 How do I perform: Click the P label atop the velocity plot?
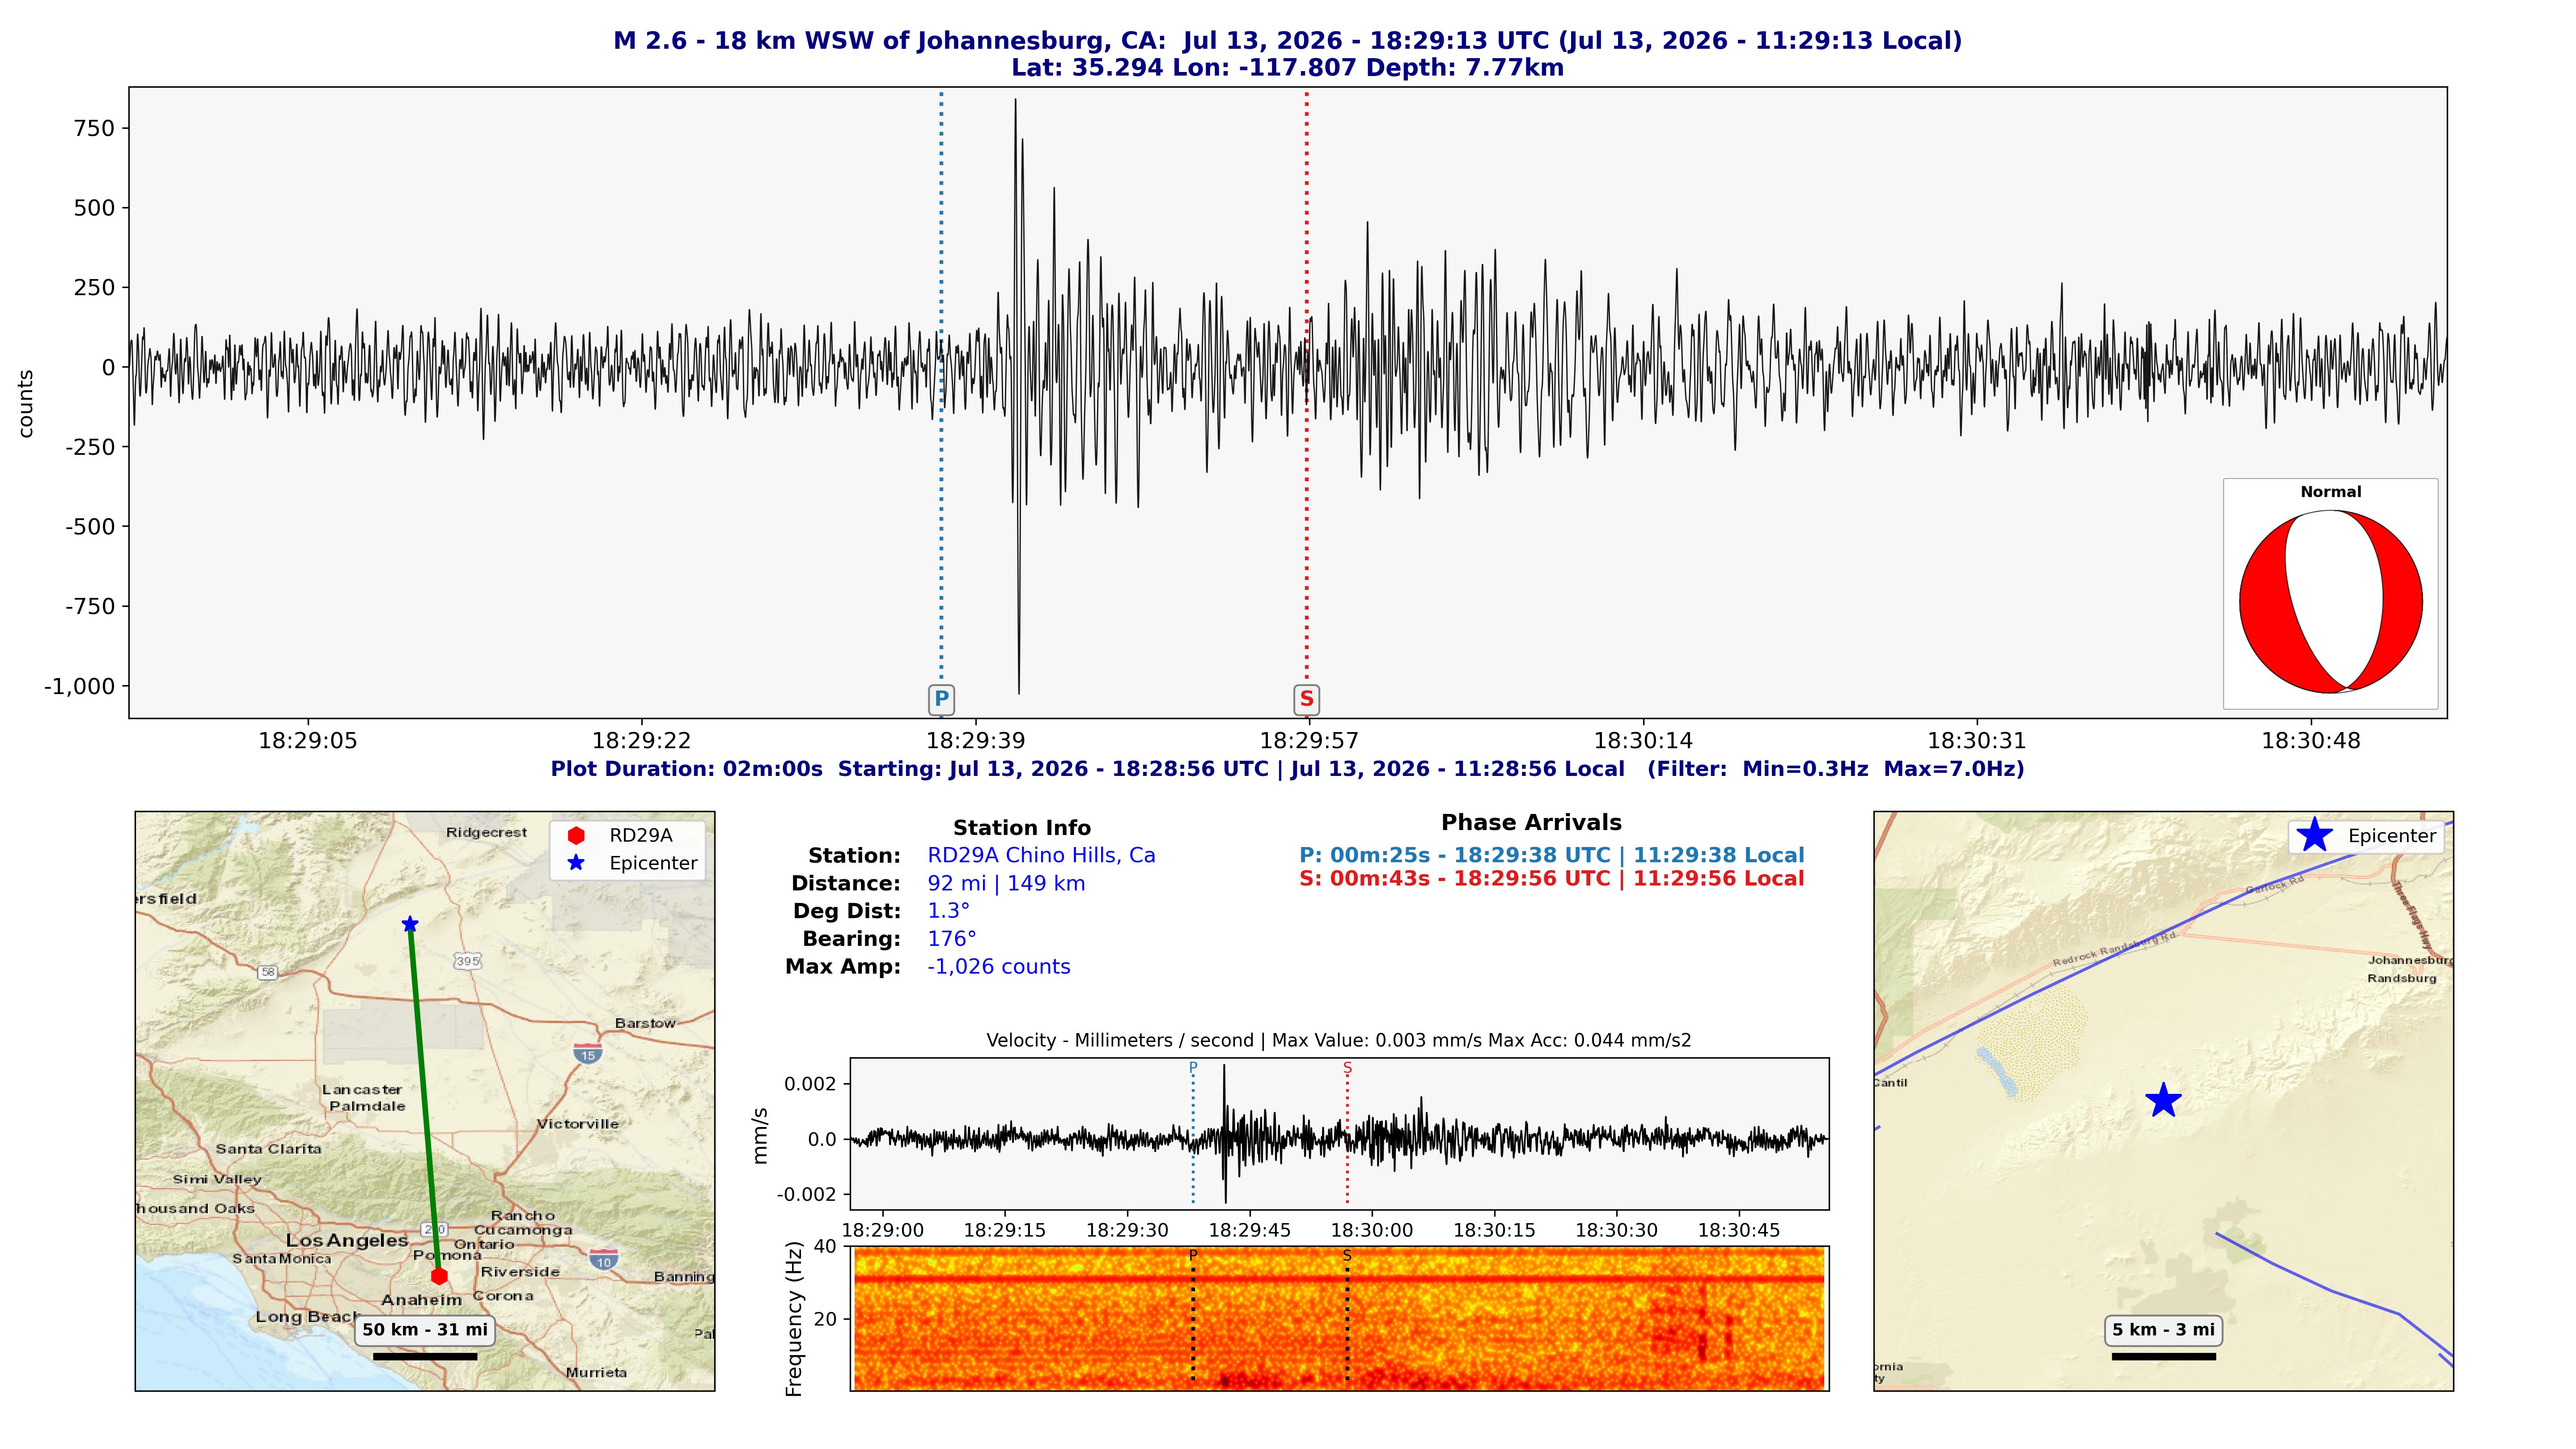[x=1193, y=1068]
